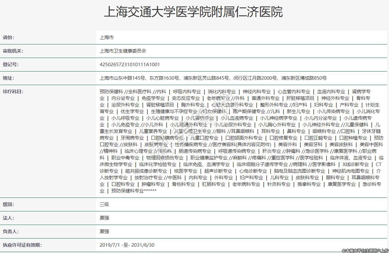Click the 上海市卫生健康委员会 approval authority value
Image resolution: width=389 pixels, height=253 pixels.
click(123, 51)
